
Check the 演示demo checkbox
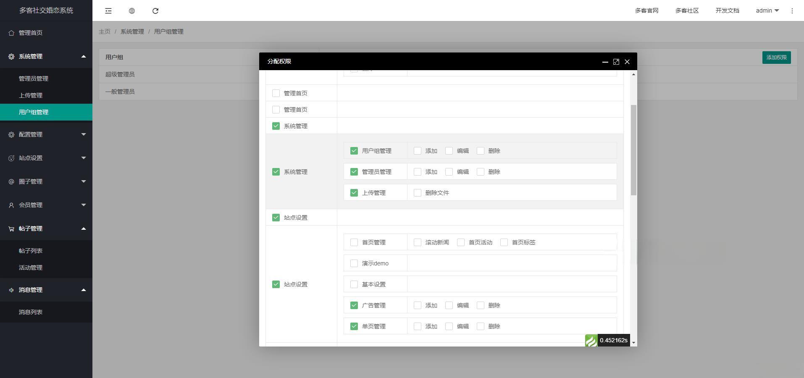click(x=354, y=263)
